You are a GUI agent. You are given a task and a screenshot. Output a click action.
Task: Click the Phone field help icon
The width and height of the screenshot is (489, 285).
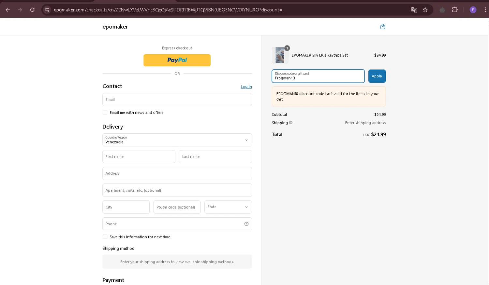tap(246, 224)
